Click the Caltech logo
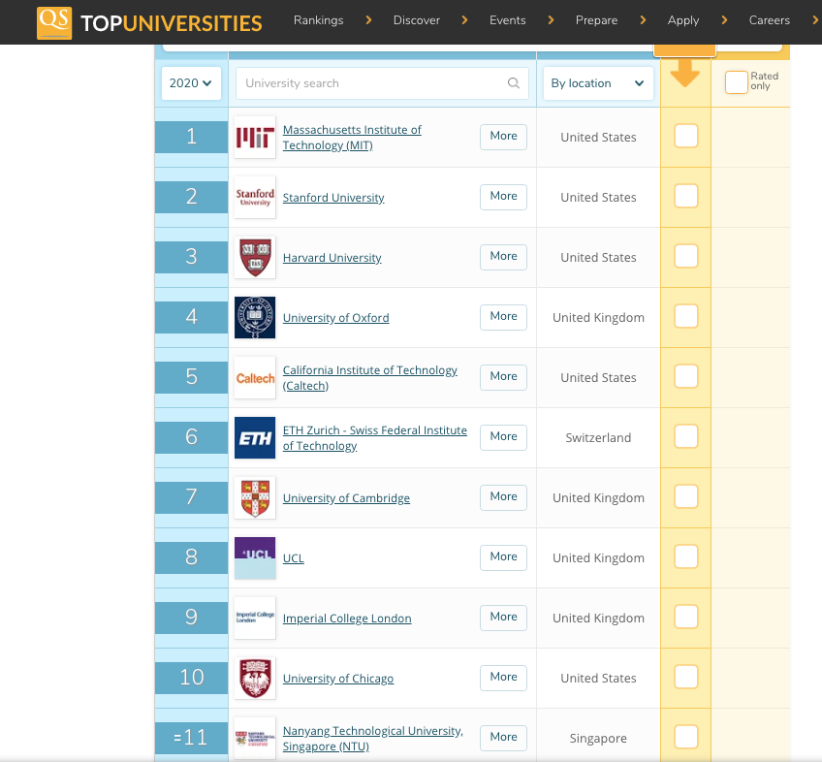This screenshot has width=822, height=762. coord(255,377)
